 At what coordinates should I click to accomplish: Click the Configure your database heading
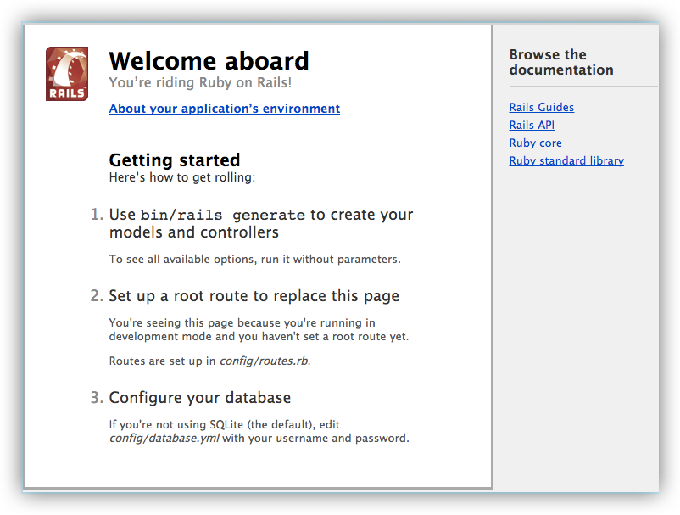pyautogui.click(x=199, y=398)
